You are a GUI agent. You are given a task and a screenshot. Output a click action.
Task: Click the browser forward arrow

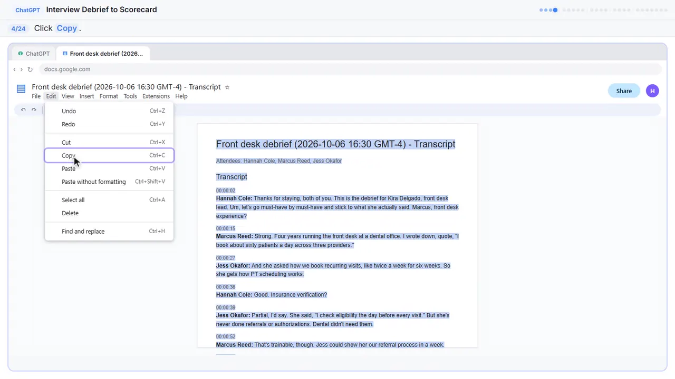click(22, 69)
